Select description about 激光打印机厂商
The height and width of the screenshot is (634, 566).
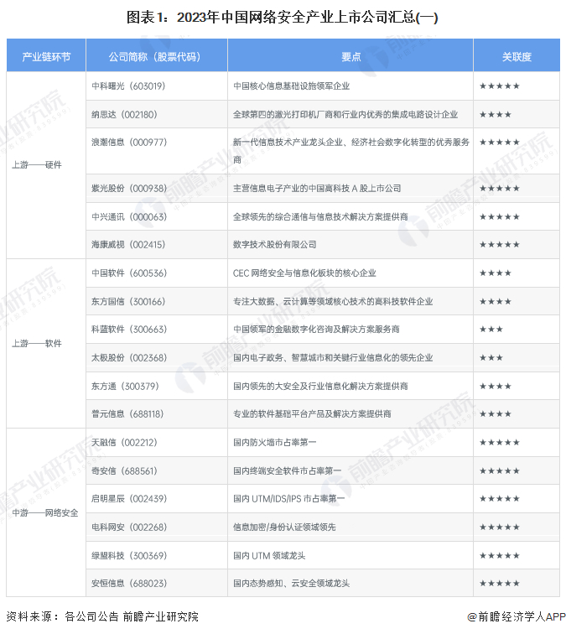[345, 114]
